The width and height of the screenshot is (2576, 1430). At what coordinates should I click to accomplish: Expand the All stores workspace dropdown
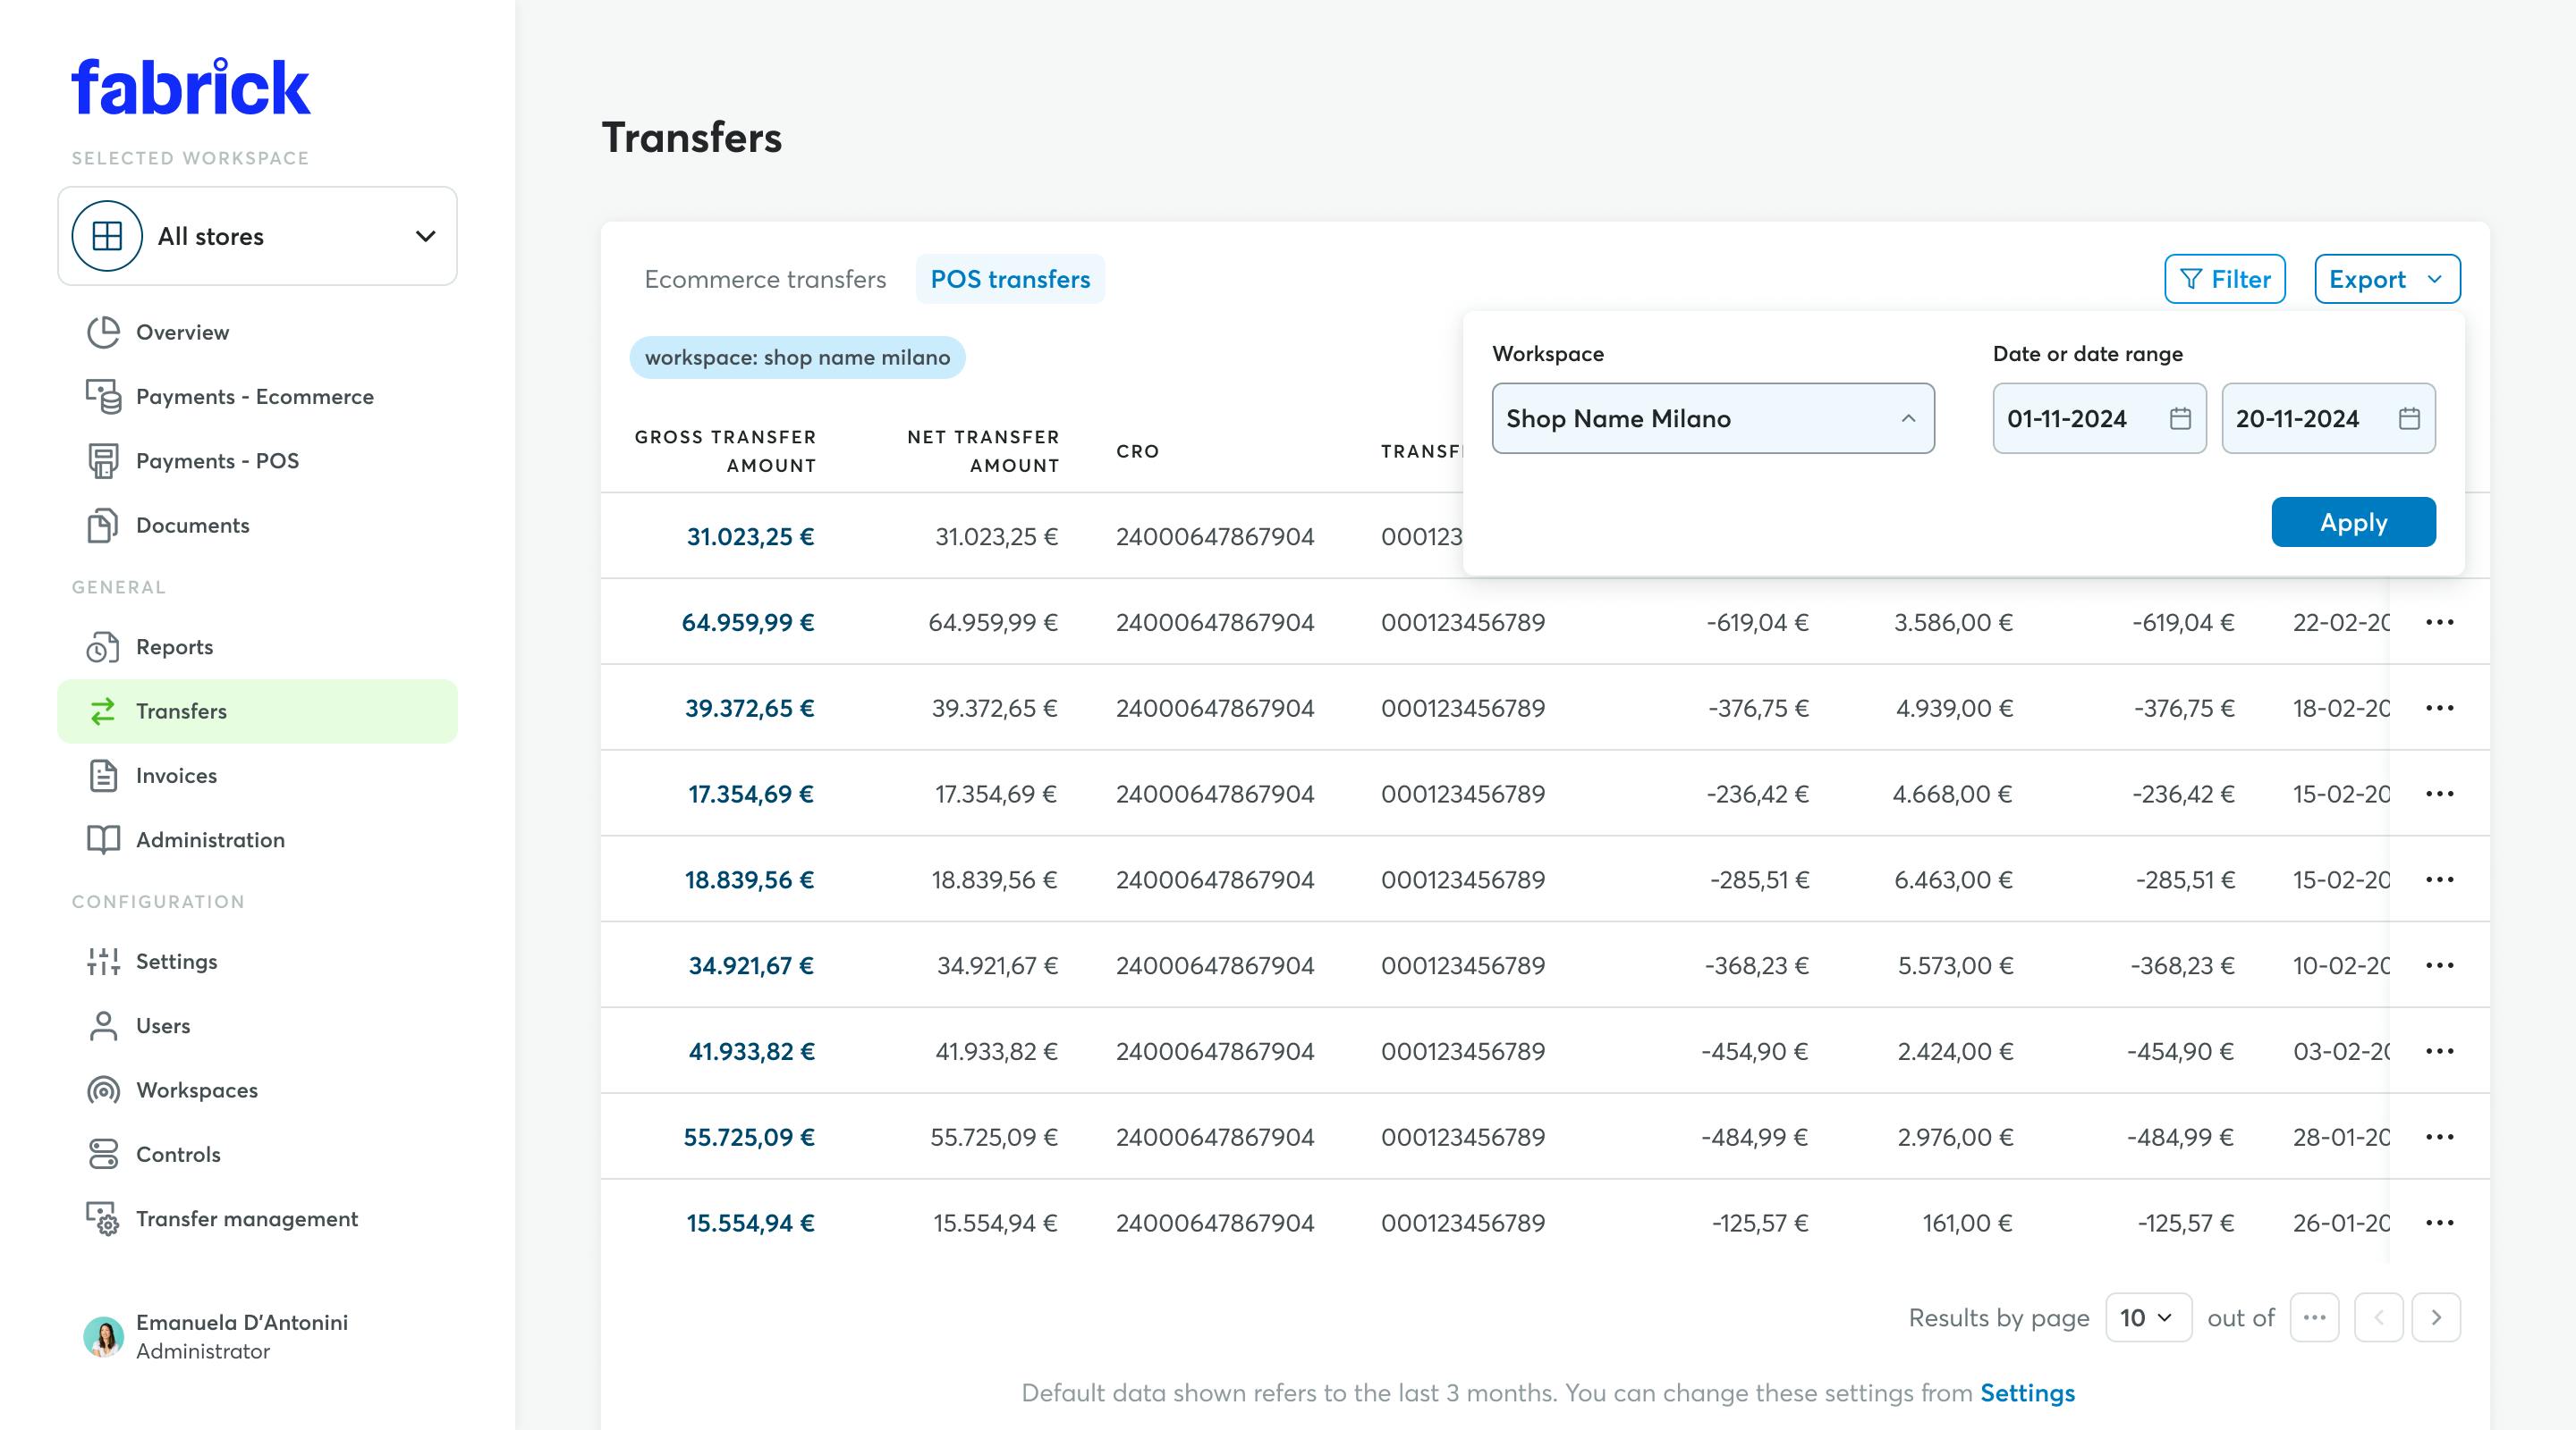[259, 234]
